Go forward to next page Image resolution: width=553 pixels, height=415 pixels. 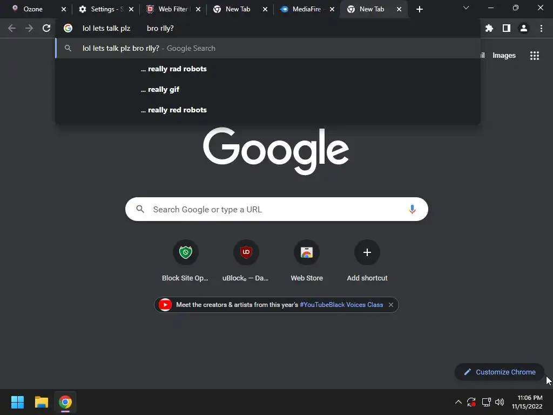click(x=29, y=28)
